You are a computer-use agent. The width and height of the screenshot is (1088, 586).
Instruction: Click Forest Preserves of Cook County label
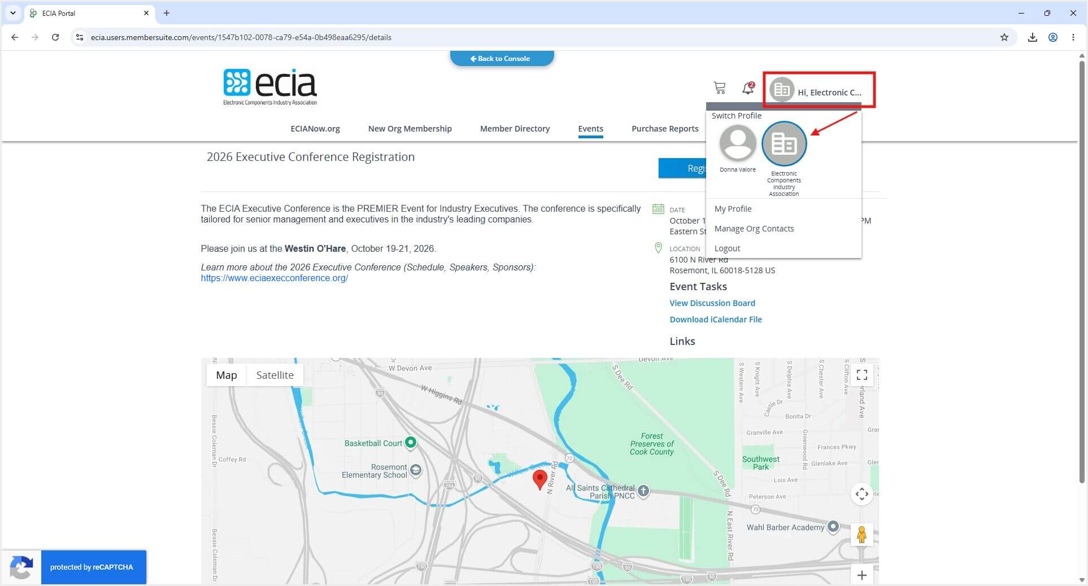(652, 444)
